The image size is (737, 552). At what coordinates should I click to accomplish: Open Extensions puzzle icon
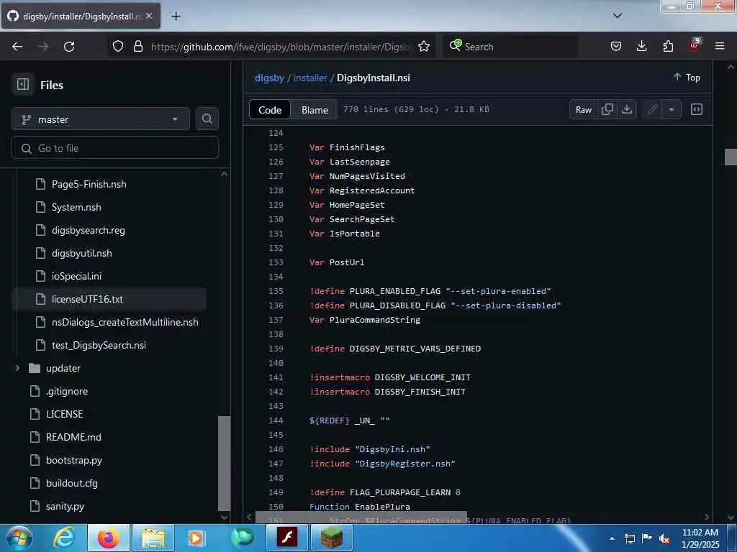click(668, 46)
